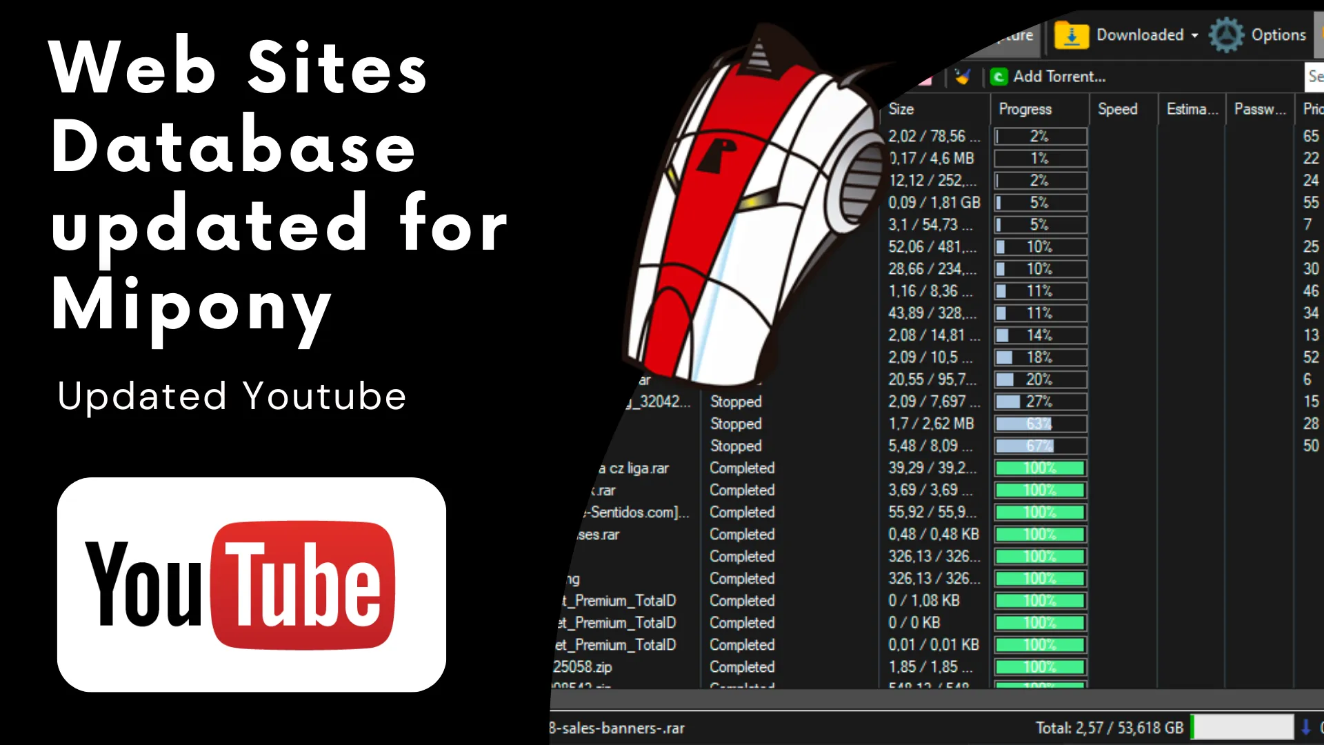Click the total progress bar in status bar

click(x=1242, y=727)
